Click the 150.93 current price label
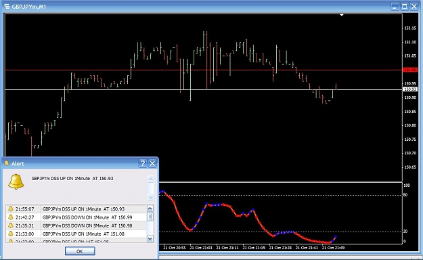423x260 pixels. point(409,89)
